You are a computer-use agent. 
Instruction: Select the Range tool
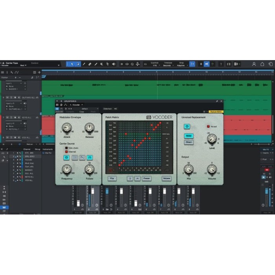tap(78, 64)
